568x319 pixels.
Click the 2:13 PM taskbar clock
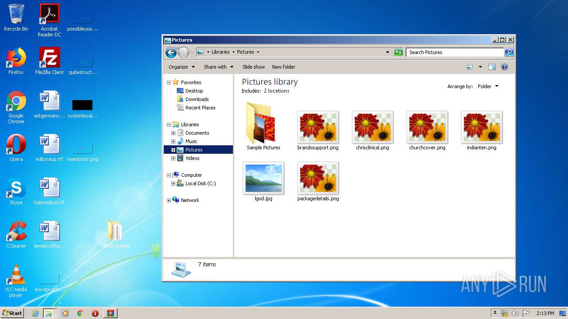click(545, 313)
